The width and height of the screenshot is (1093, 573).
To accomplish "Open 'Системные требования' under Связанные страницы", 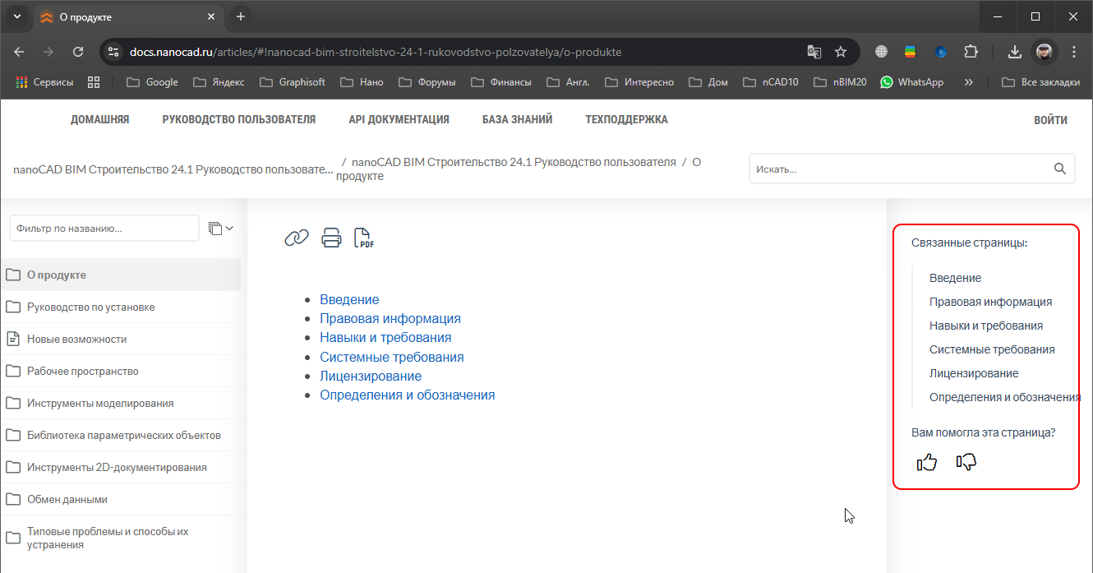I will (x=992, y=349).
